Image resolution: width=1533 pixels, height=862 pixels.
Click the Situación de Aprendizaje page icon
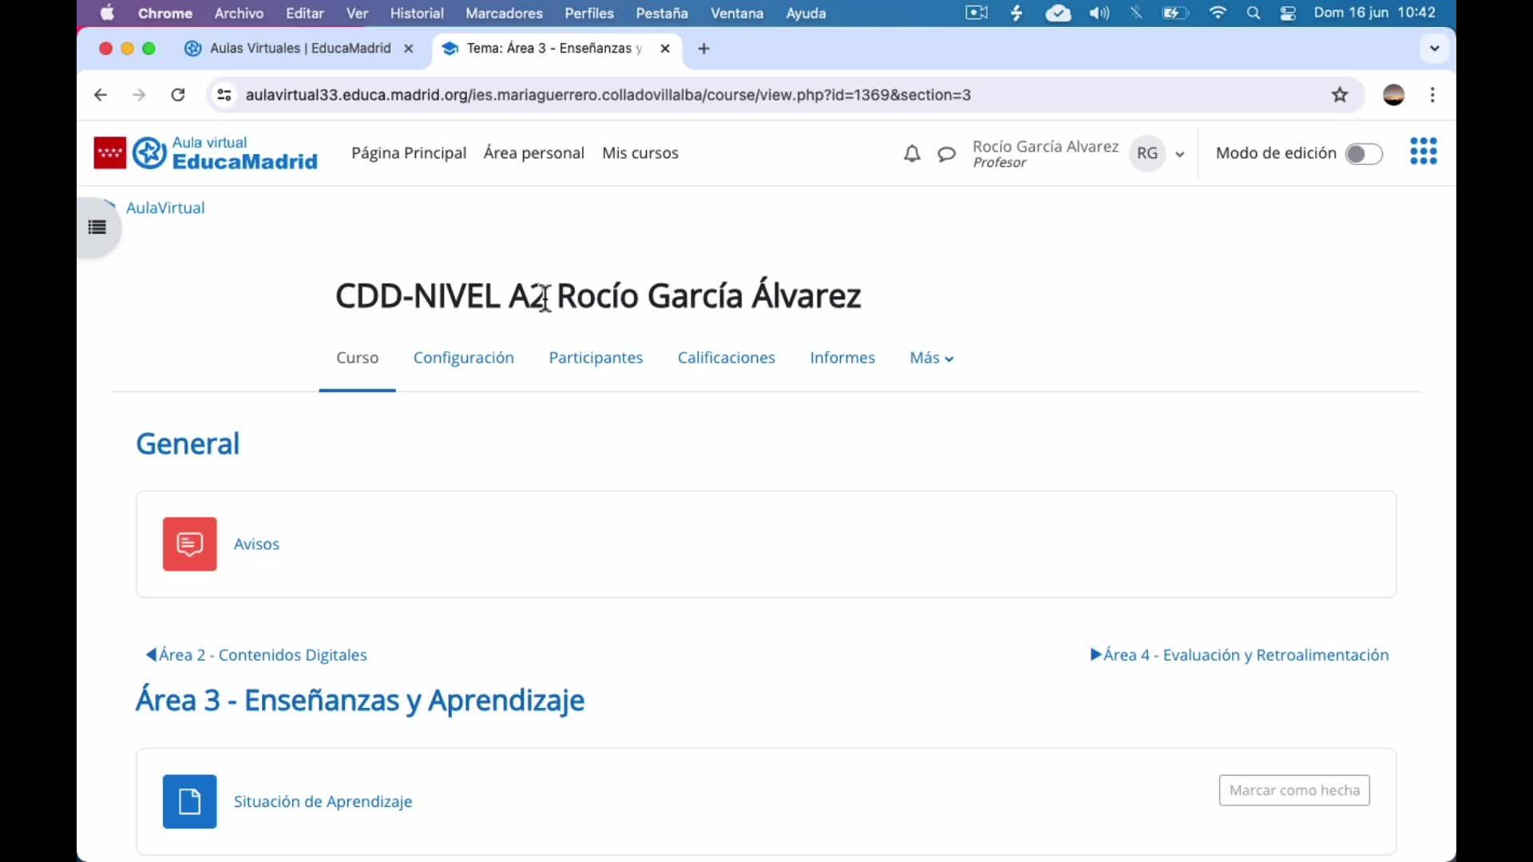[x=189, y=801]
